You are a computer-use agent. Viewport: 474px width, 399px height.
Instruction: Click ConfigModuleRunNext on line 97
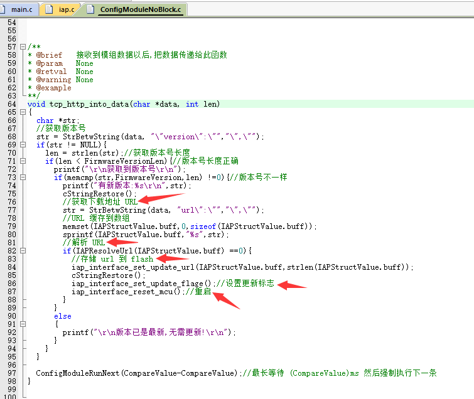click(x=78, y=373)
